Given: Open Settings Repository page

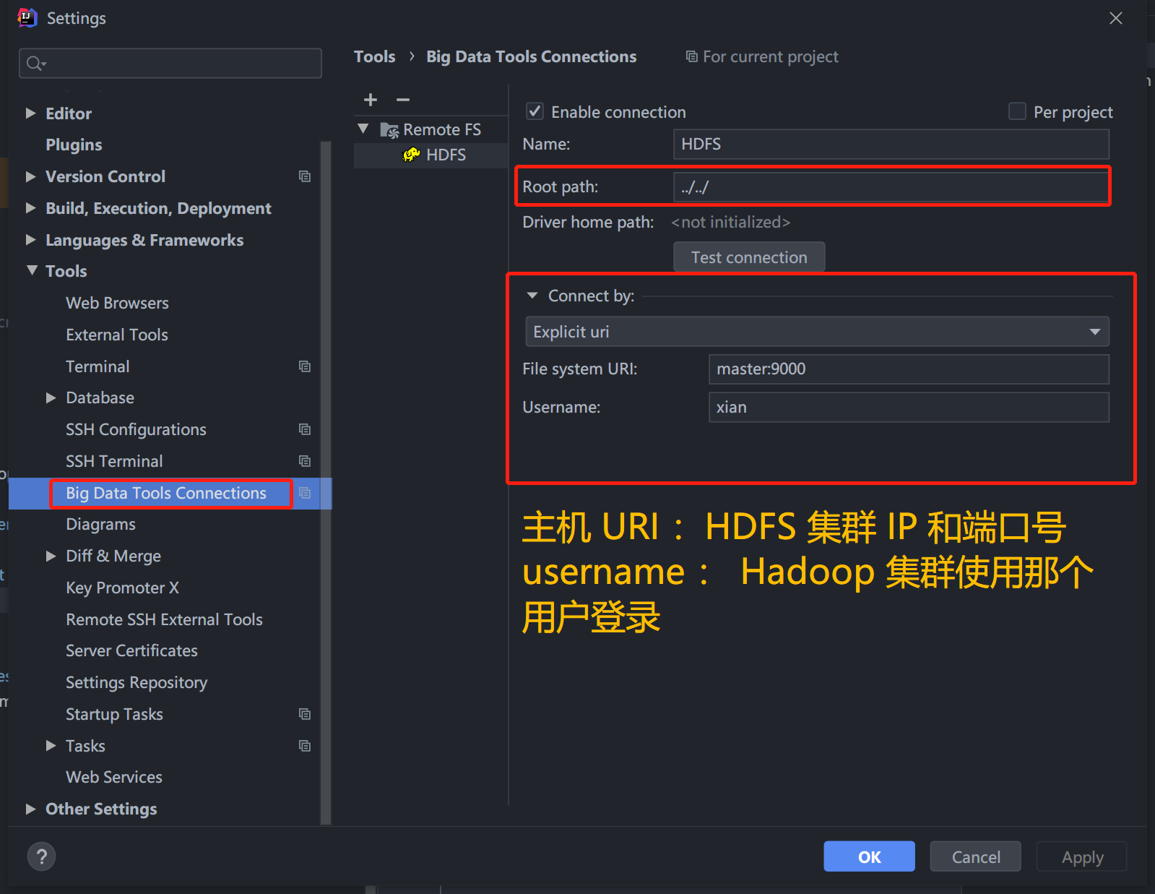Looking at the screenshot, I should (x=137, y=682).
